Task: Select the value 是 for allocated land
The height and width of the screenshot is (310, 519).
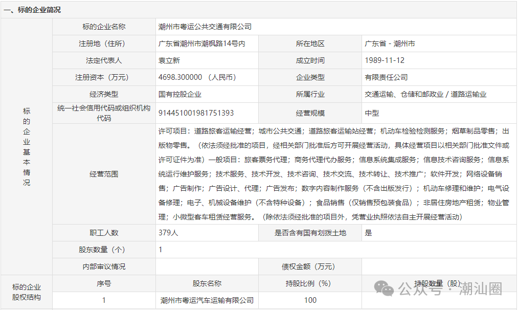Action: (368, 233)
